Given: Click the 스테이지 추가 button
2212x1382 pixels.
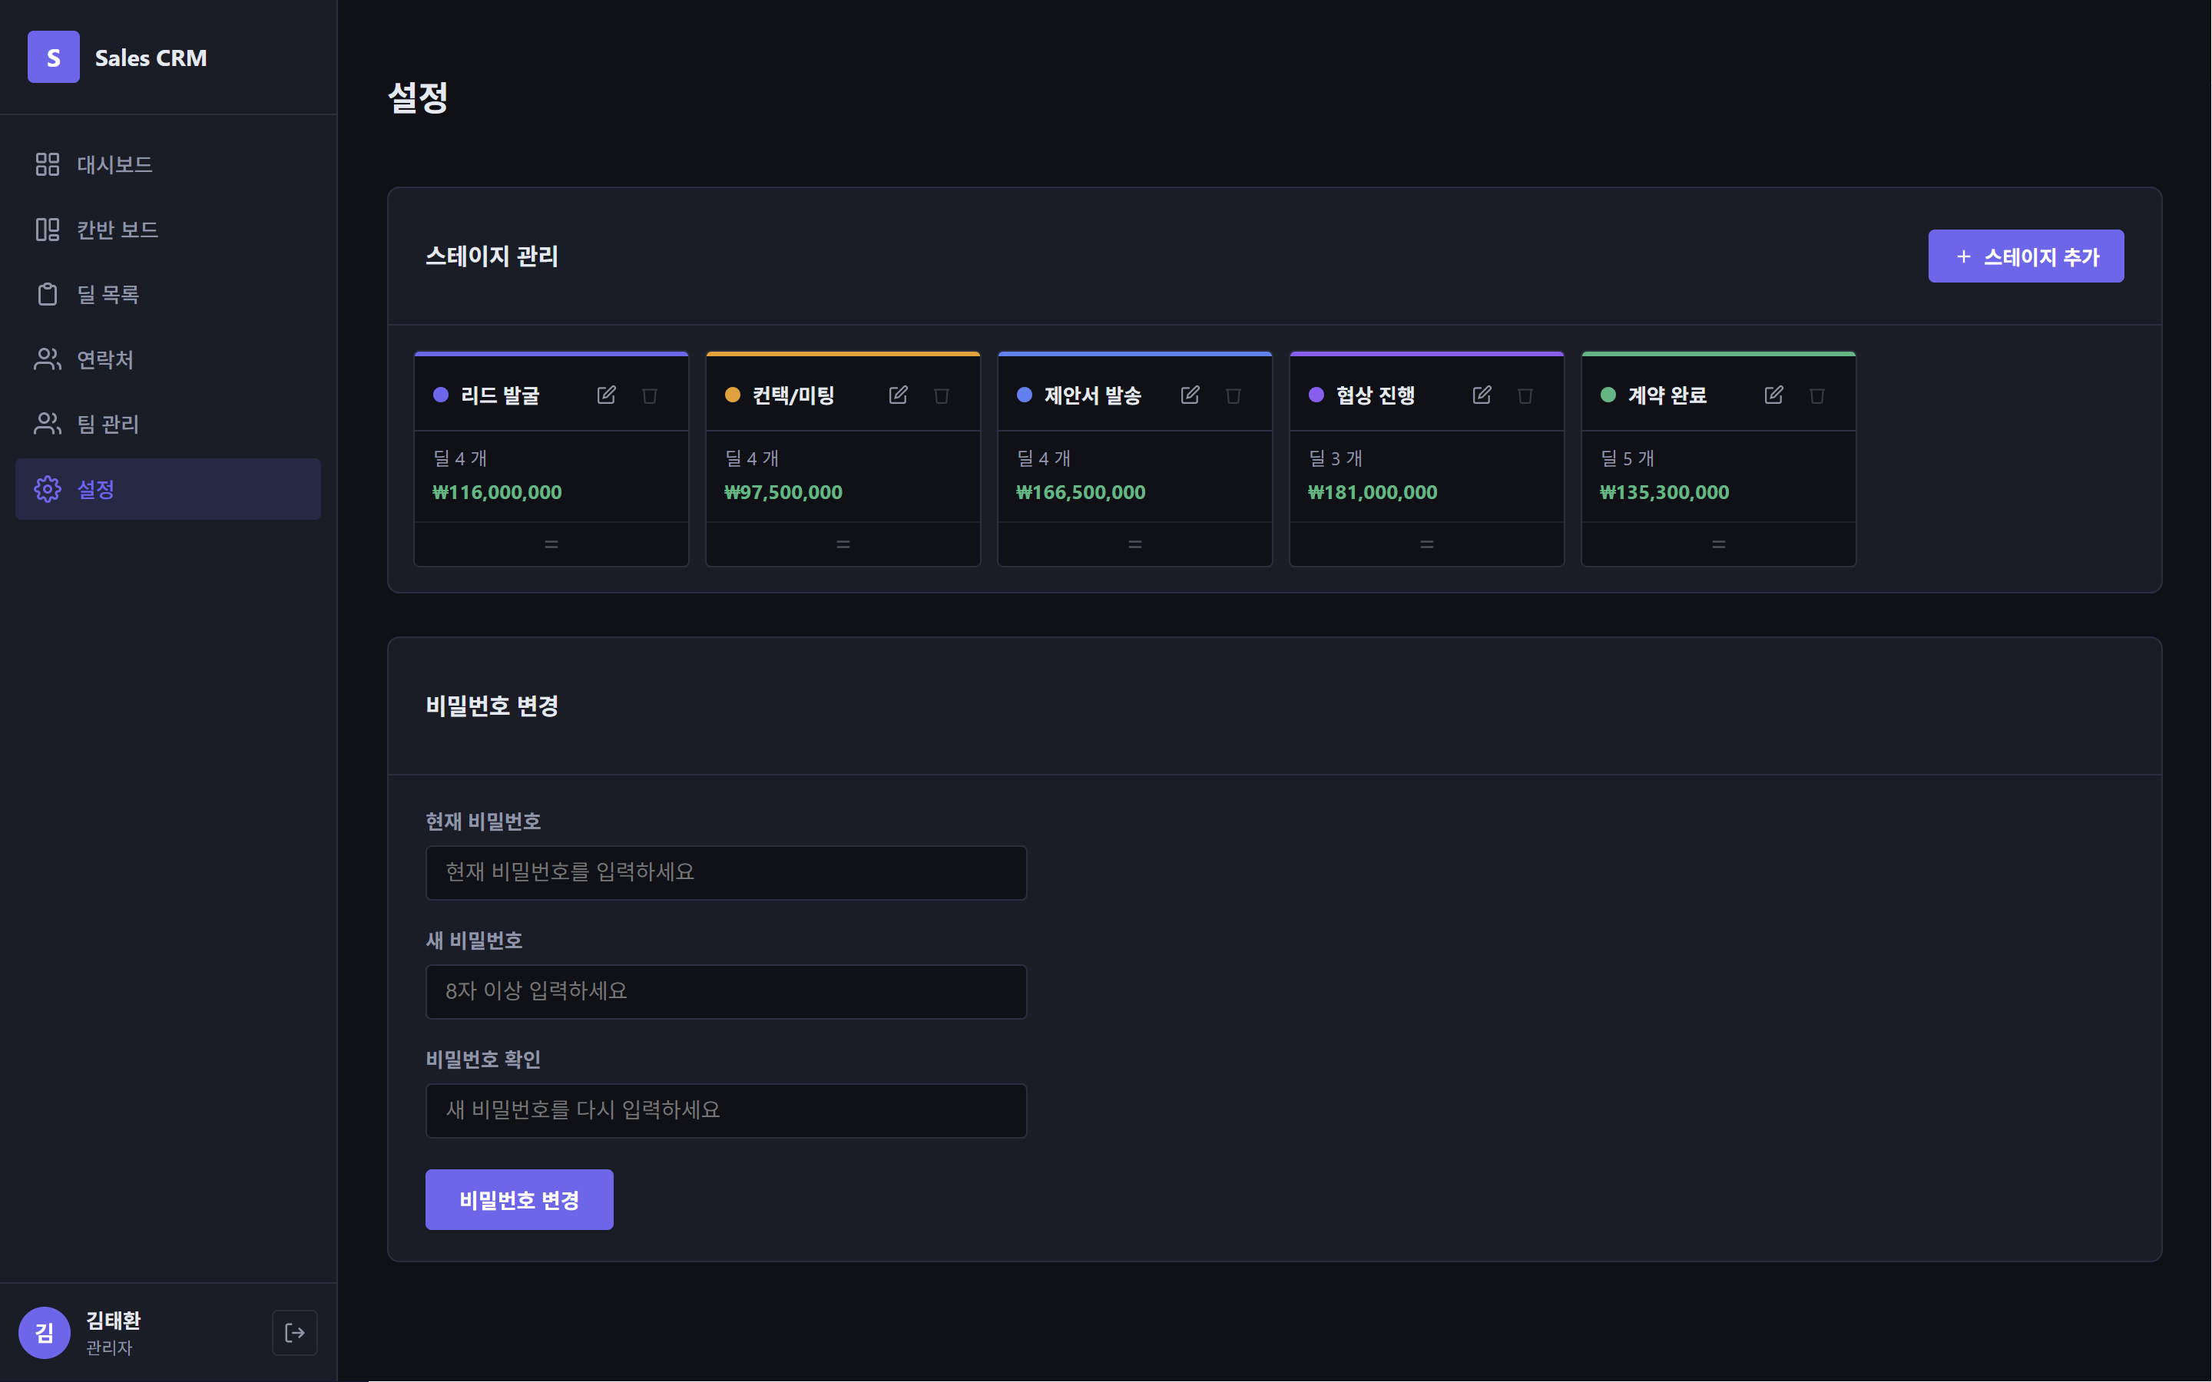Looking at the screenshot, I should tap(2025, 257).
